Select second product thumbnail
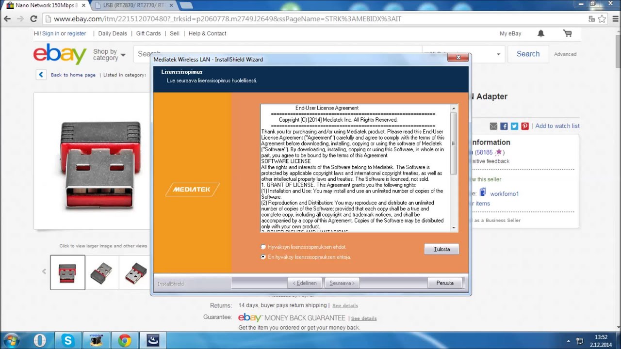 coord(101,272)
